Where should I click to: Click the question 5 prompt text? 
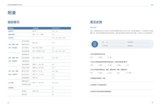click(98, 85)
